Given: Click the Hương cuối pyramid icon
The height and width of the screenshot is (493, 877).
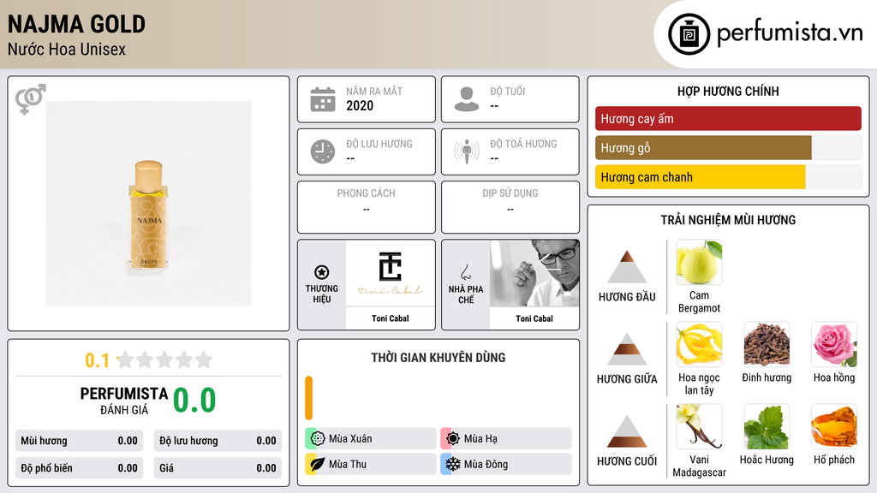Looking at the screenshot, I should coord(627,431).
